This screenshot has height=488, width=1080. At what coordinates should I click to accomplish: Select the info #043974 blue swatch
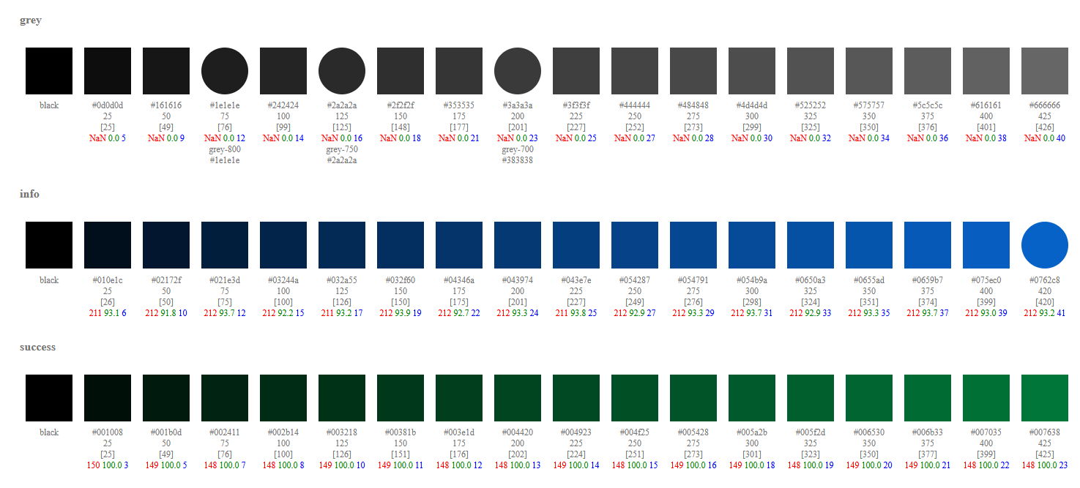[x=518, y=245]
